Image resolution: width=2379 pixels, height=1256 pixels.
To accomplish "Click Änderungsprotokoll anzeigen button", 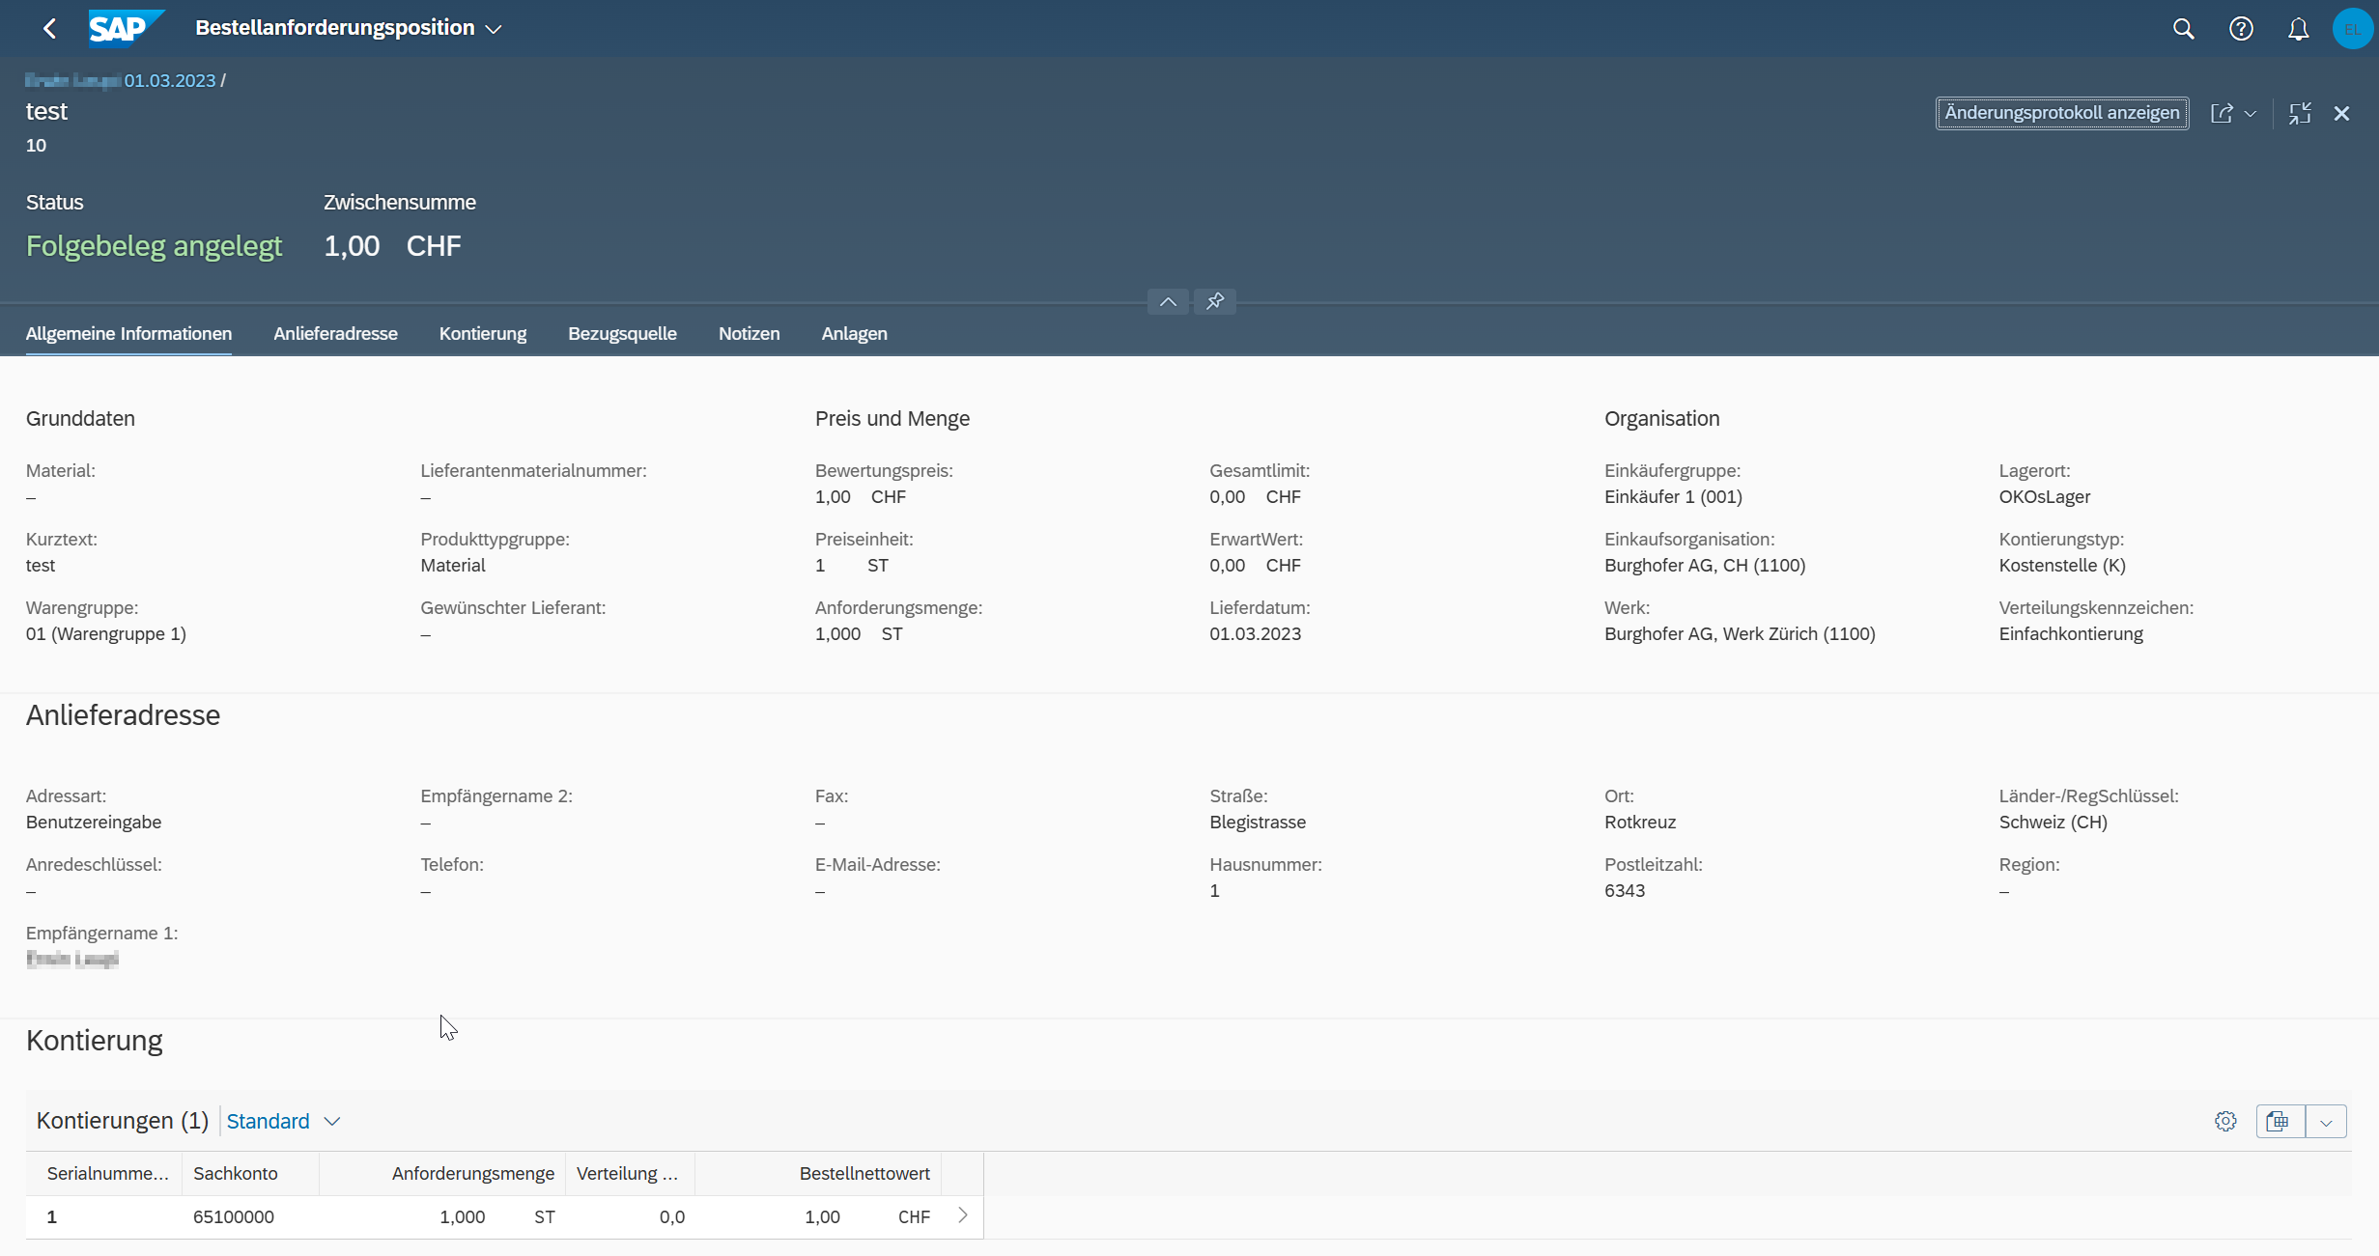I will click(x=2061, y=113).
